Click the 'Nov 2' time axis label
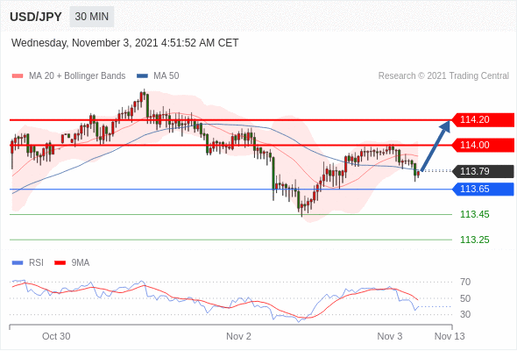 [x=238, y=336]
